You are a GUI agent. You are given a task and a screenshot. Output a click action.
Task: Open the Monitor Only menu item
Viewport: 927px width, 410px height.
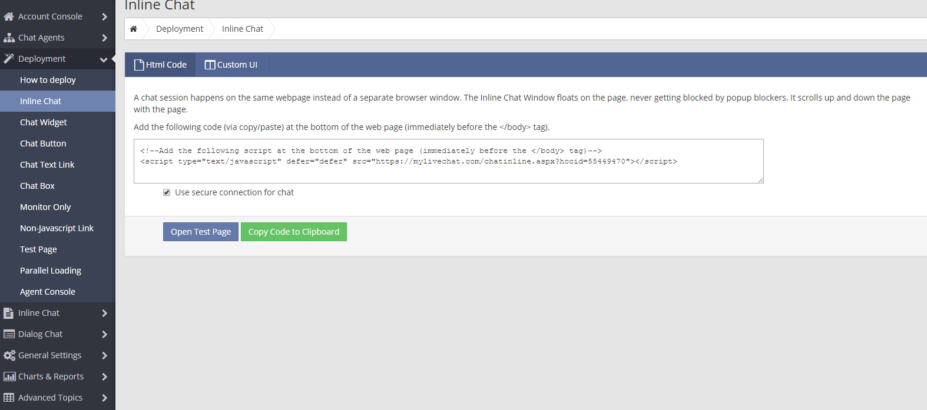pos(58,207)
